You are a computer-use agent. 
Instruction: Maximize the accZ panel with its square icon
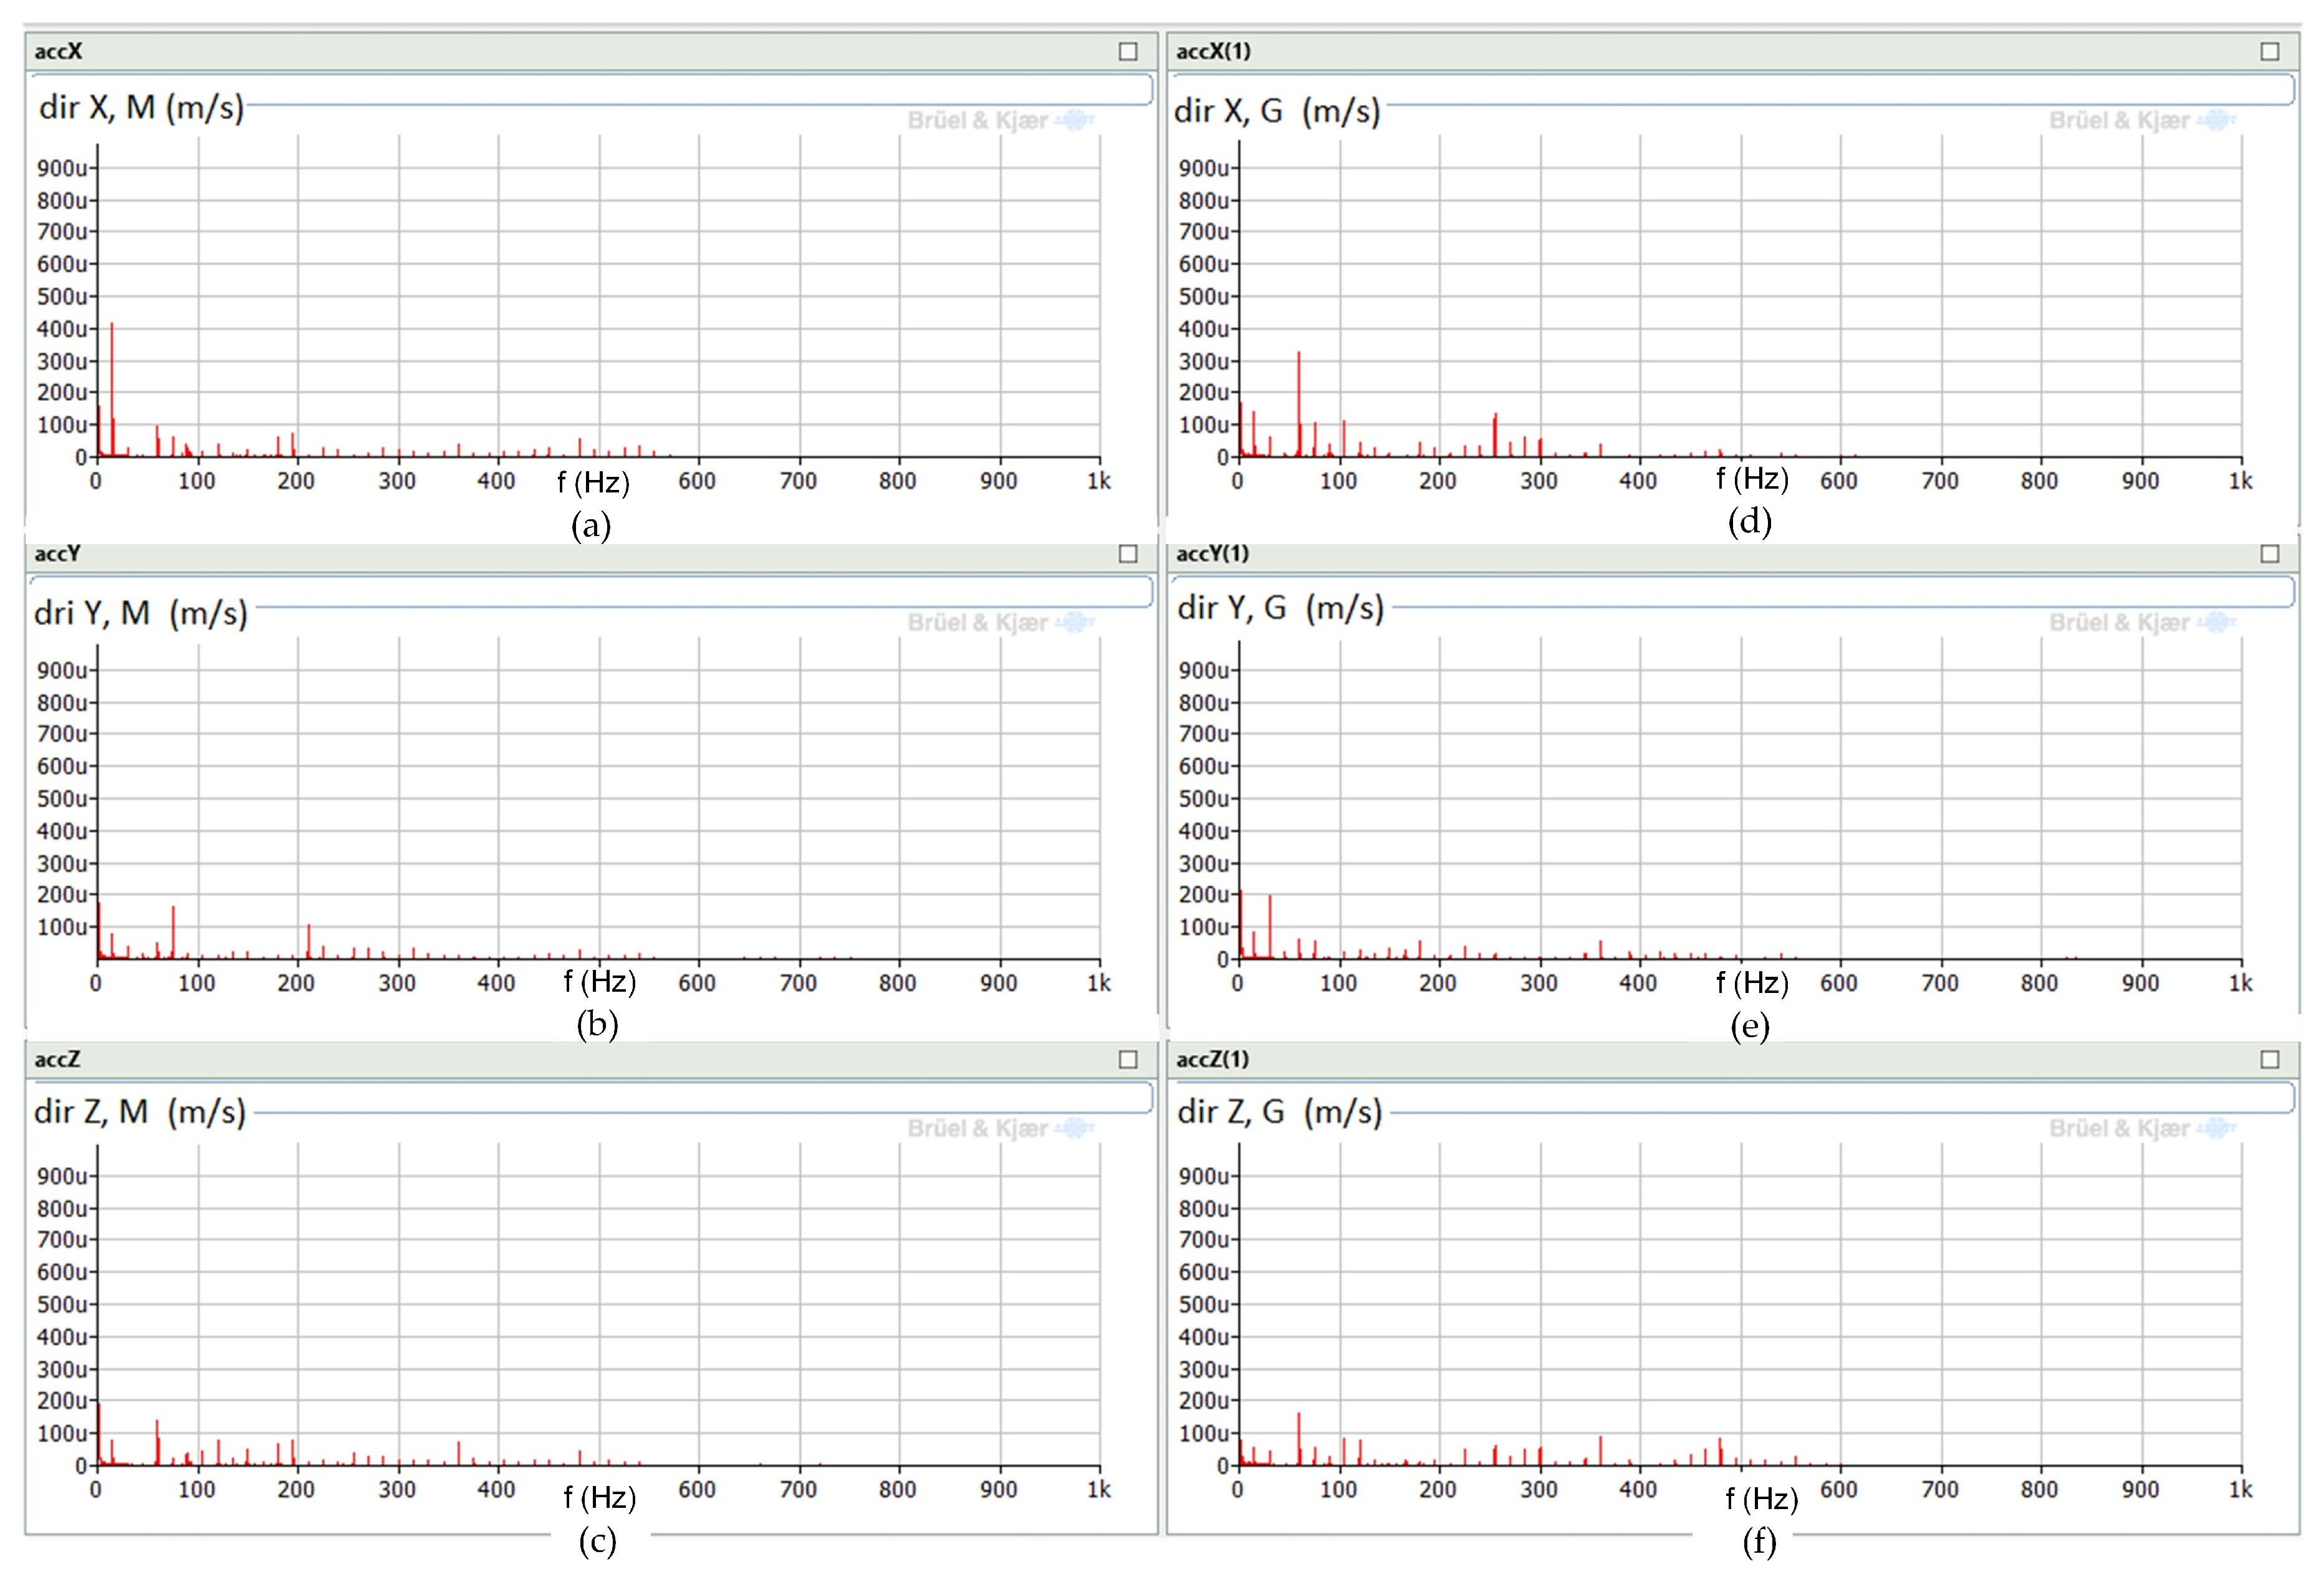tap(1128, 1059)
